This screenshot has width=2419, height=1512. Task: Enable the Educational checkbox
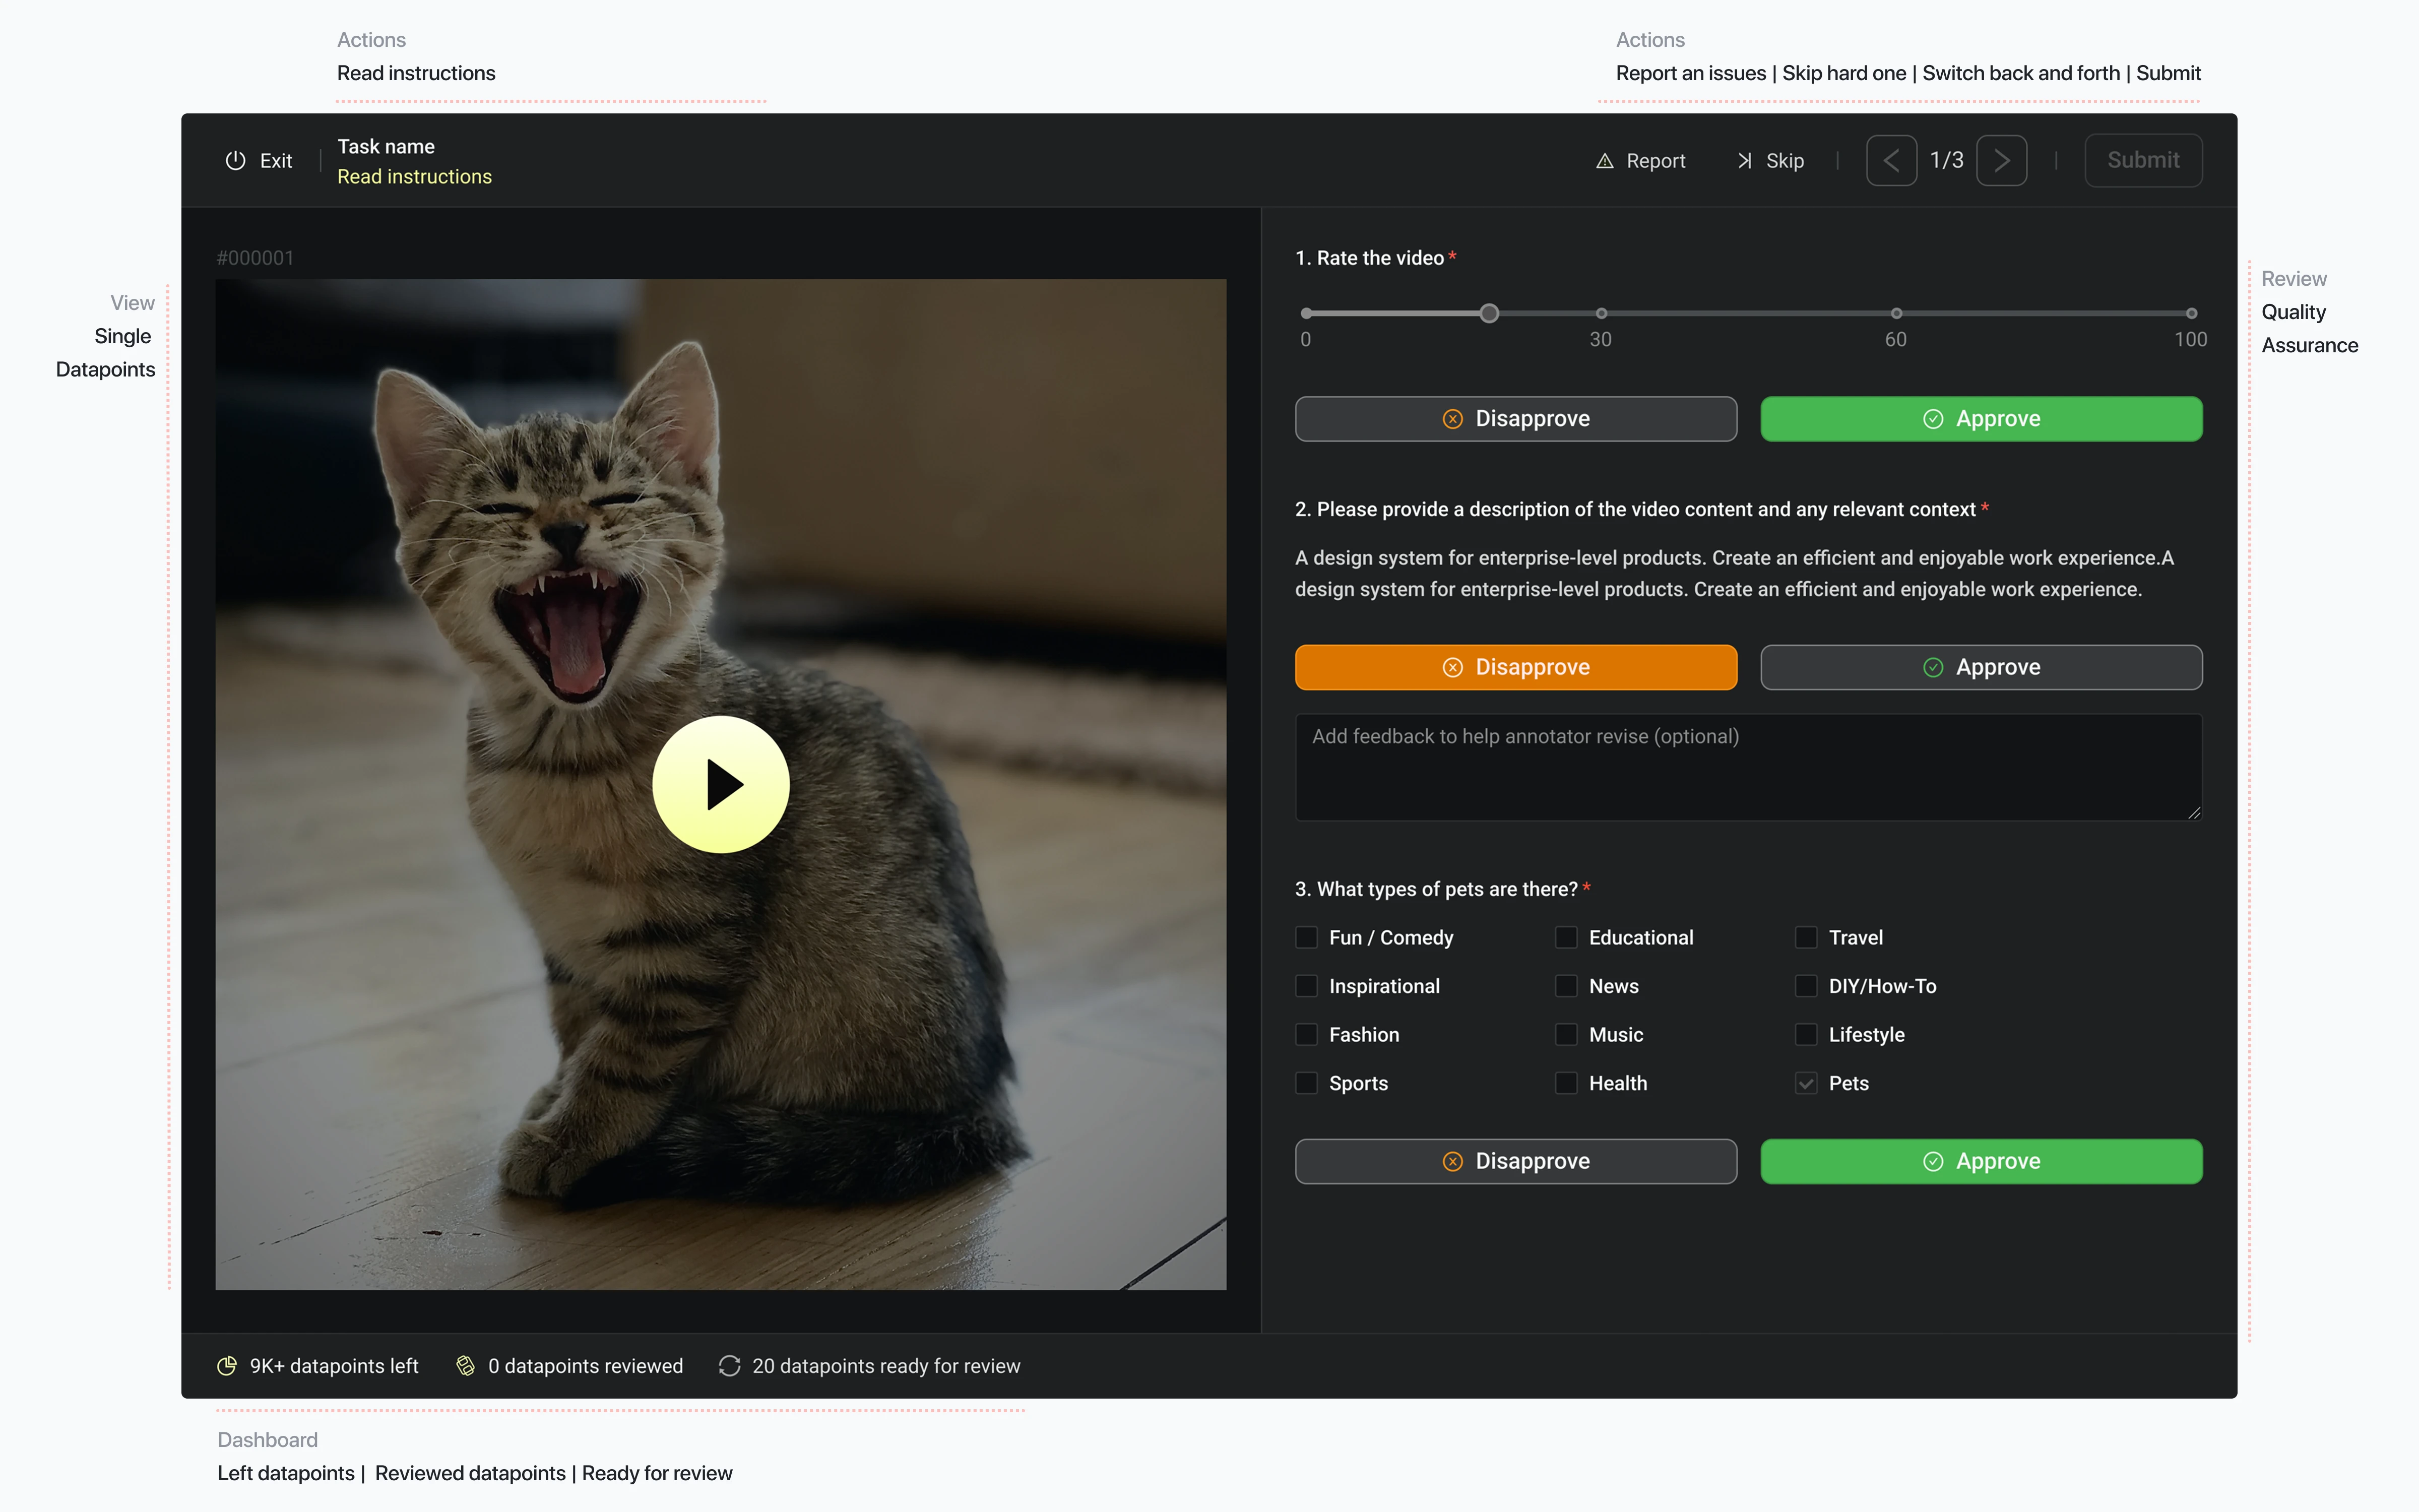(1566, 937)
